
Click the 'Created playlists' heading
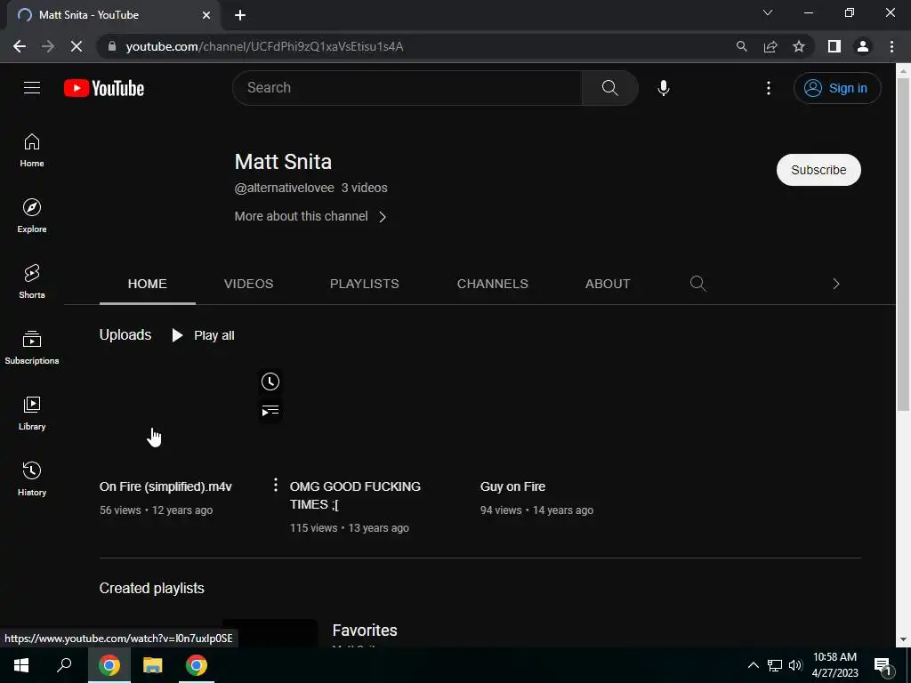tap(151, 588)
